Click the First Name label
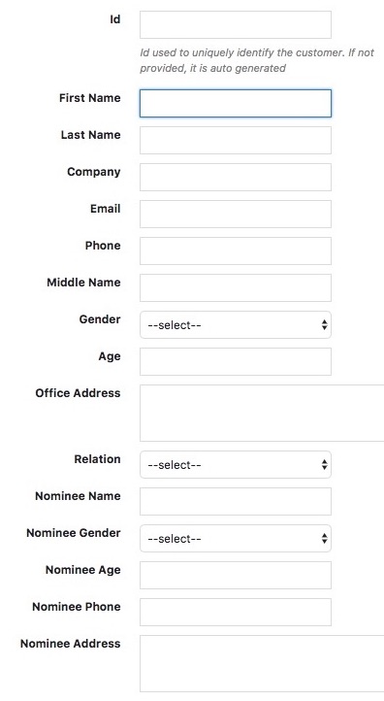The height and width of the screenshot is (701, 384). [x=90, y=98]
